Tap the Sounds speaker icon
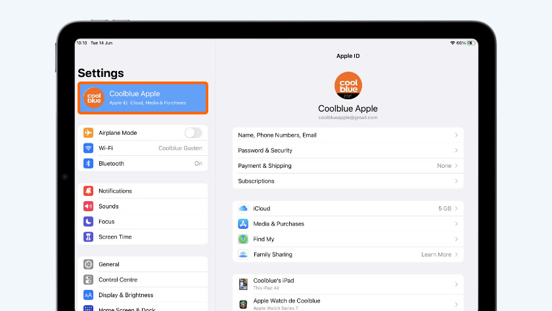 88,206
